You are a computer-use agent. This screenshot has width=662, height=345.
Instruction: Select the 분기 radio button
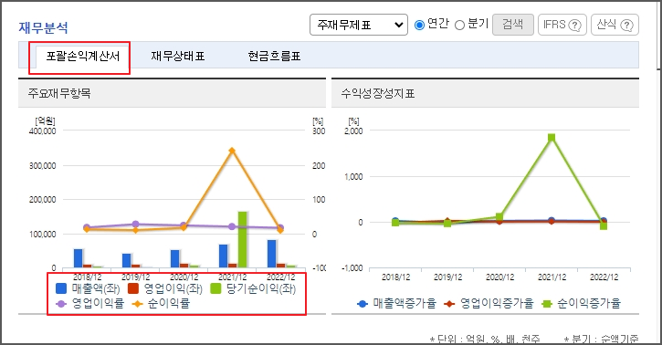(x=459, y=26)
